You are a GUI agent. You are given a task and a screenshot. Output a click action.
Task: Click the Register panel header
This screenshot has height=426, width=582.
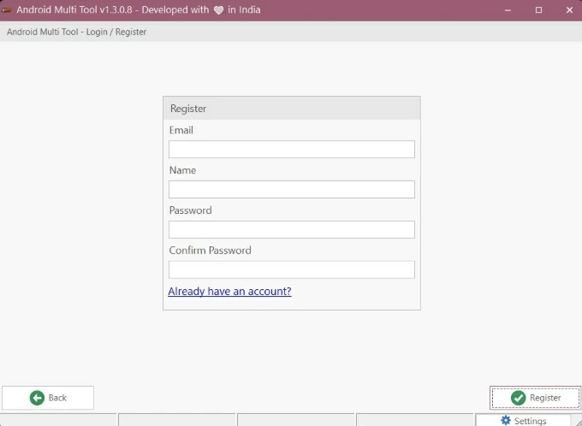tap(291, 109)
